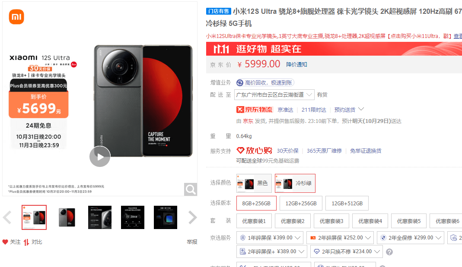Select the 优惠套装4 bundle
The image size is (462, 267).
click(370, 221)
